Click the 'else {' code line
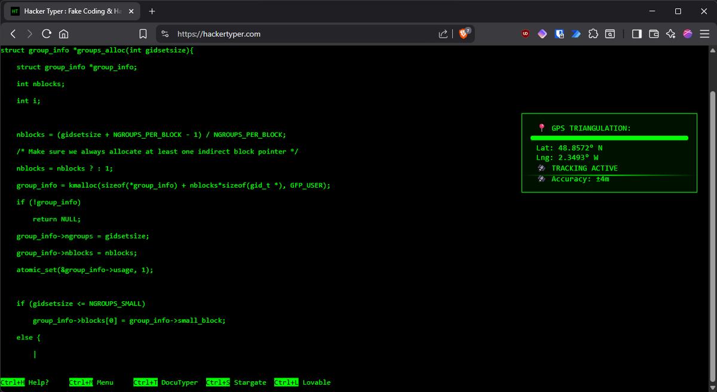This screenshot has width=717, height=392. click(29, 338)
